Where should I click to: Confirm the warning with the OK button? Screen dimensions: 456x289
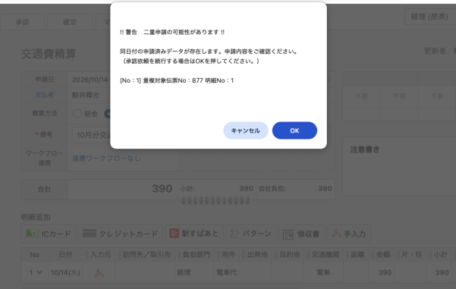pos(294,130)
